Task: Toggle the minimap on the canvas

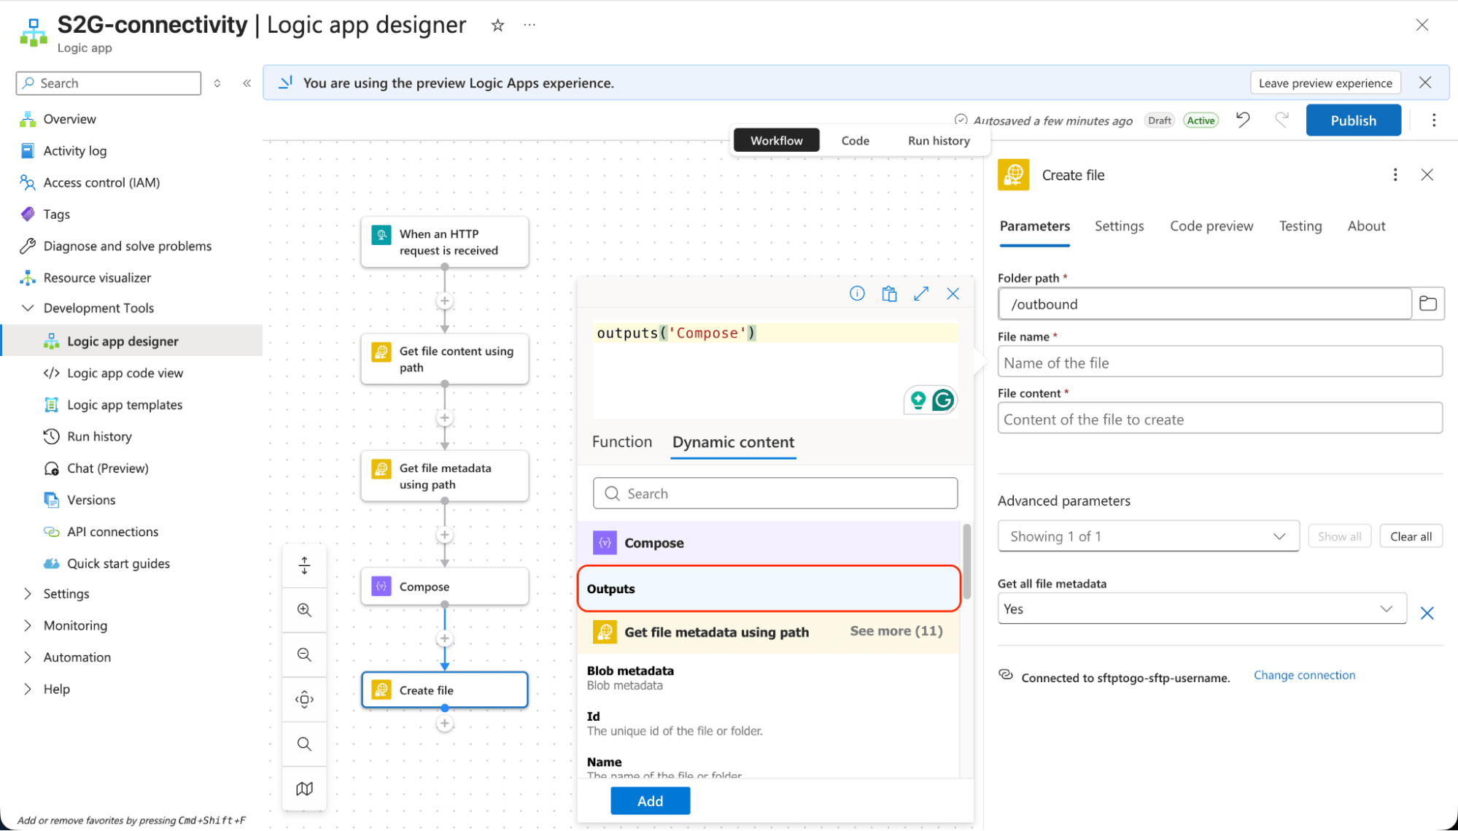Action: (x=304, y=789)
